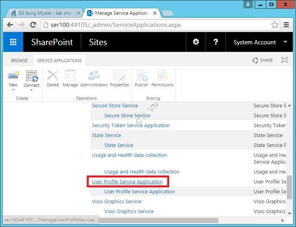Click the horizontal scrollbar at bottom
This screenshot has height=227, width=296.
point(159,220)
